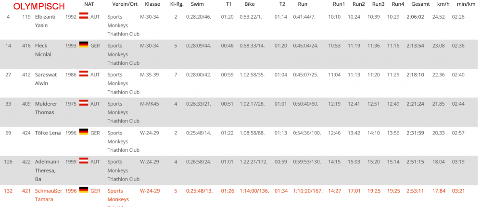Click the Bike column header
Screen dimensions: 481x207
click(x=250, y=4)
